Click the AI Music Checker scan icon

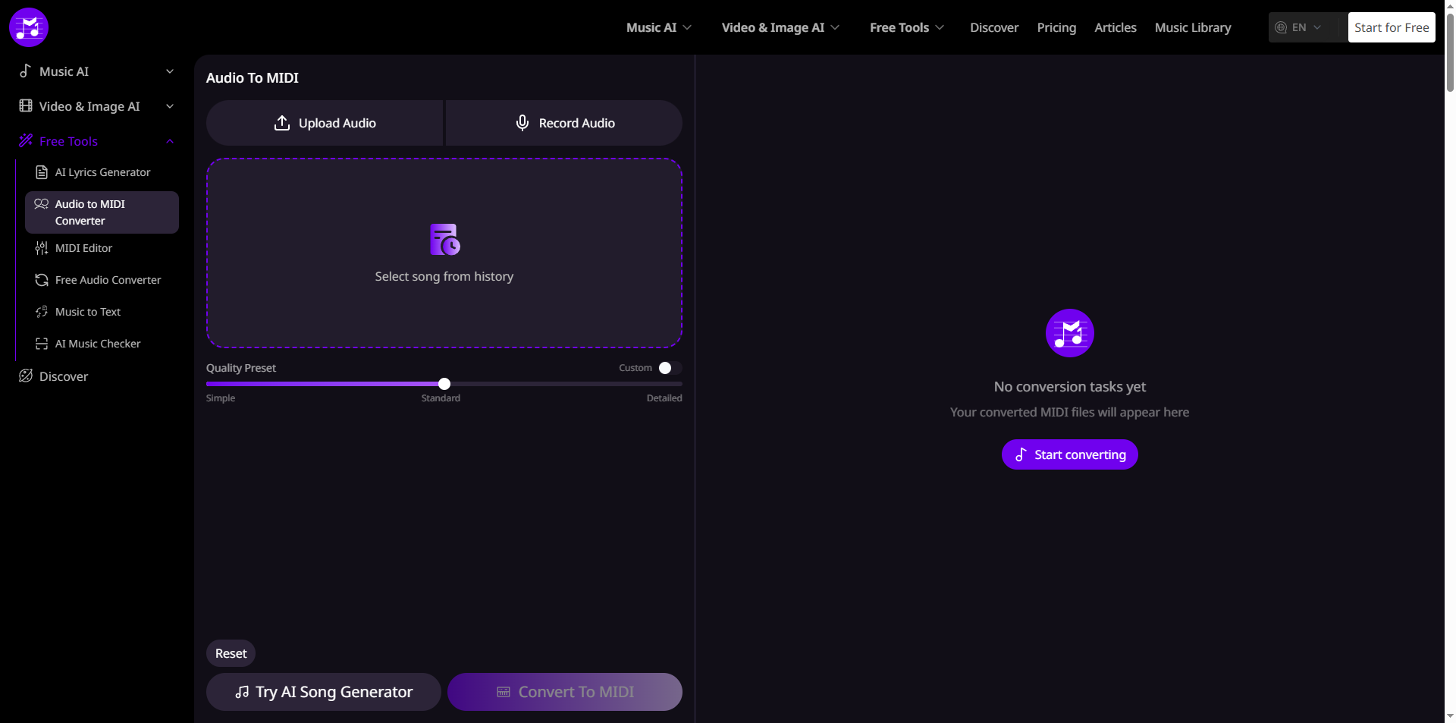(x=42, y=344)
